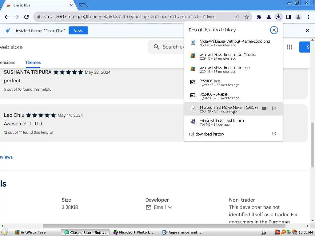Go back using the browser back arrow
The image size is (315, 236).
pyautogui.click(x=7, y=17)
